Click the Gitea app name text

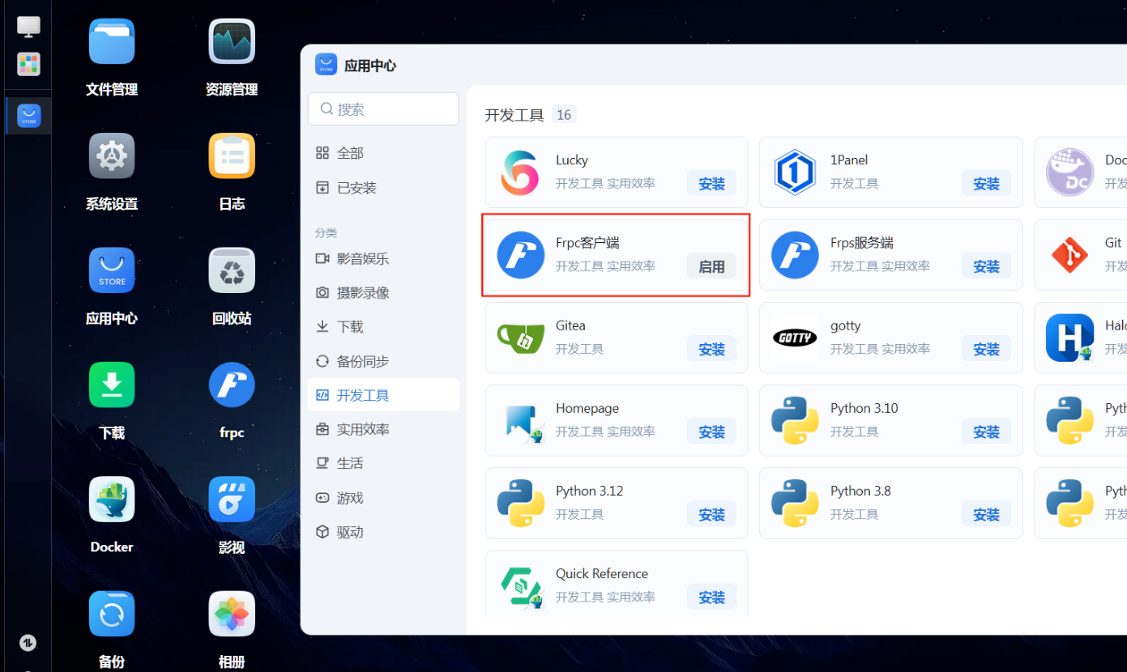[570, 325]
